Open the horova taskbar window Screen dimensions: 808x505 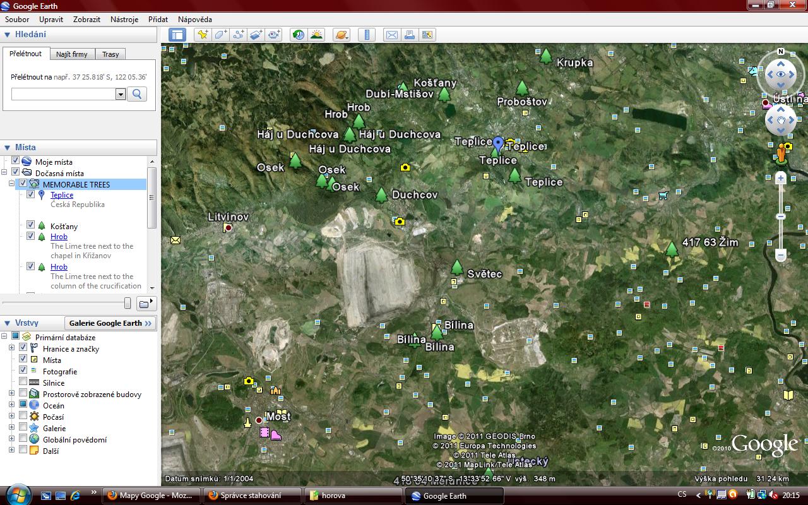coord(353,496)
